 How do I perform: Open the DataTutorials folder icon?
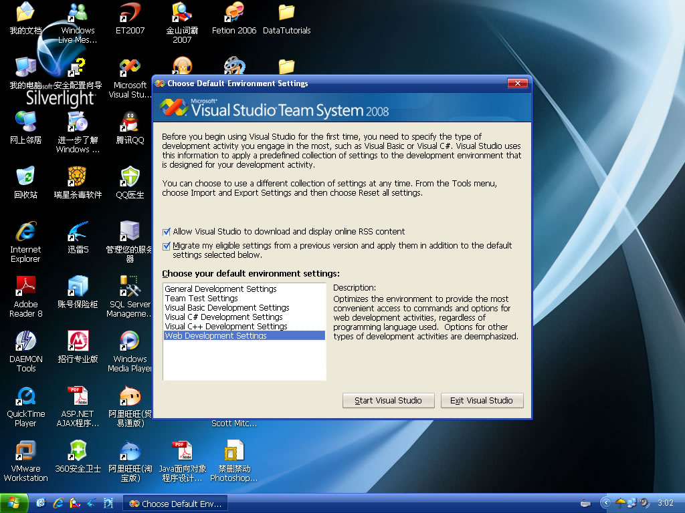click(x=286, y=13)
